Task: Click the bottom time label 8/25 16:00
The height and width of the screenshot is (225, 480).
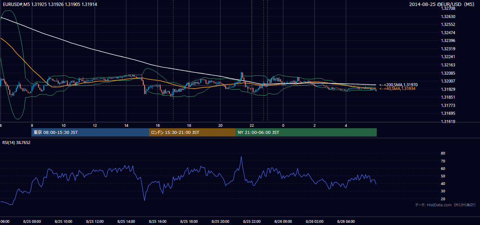Action: click(x=157, y=222)
